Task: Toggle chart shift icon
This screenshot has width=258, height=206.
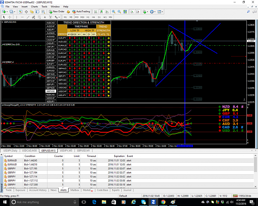Action: (138, 12)
